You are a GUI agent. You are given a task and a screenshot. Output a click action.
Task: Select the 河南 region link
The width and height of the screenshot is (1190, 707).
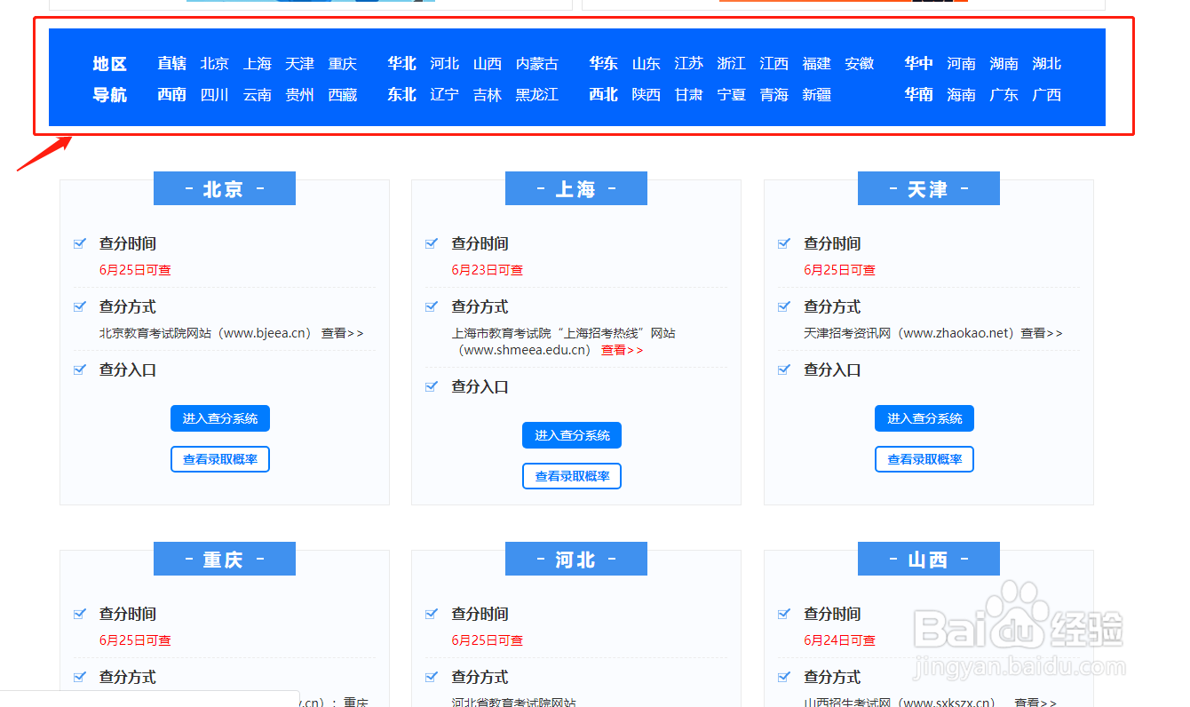(962, 64)
